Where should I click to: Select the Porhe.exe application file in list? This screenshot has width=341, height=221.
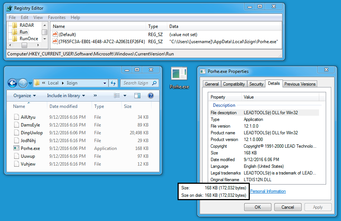(x=30, y=148)
